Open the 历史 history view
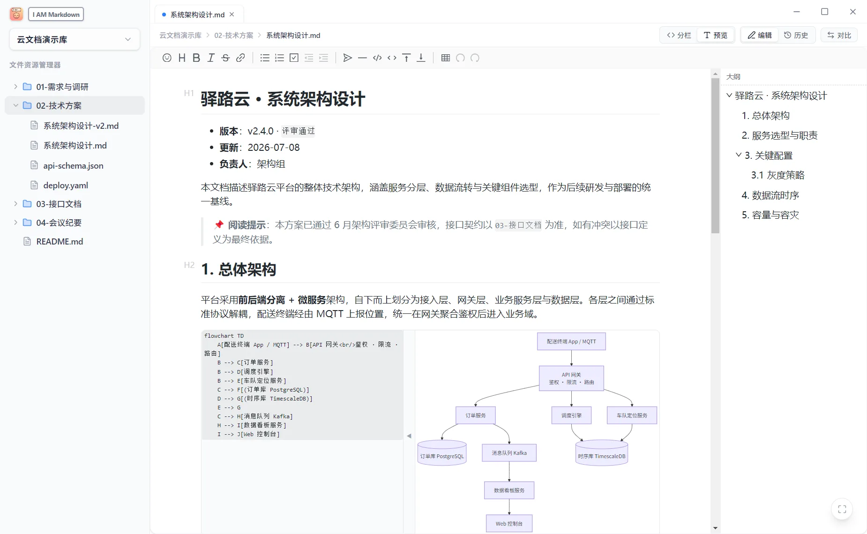The image size is (867, 534). [x=796, y=35]
